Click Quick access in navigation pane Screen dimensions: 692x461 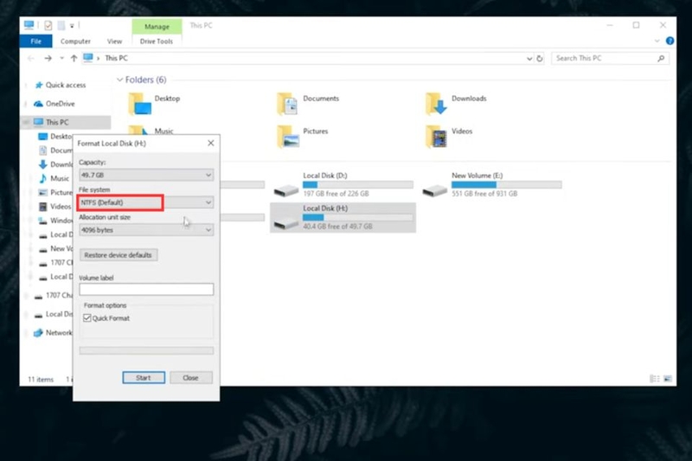tap(66, 85)
